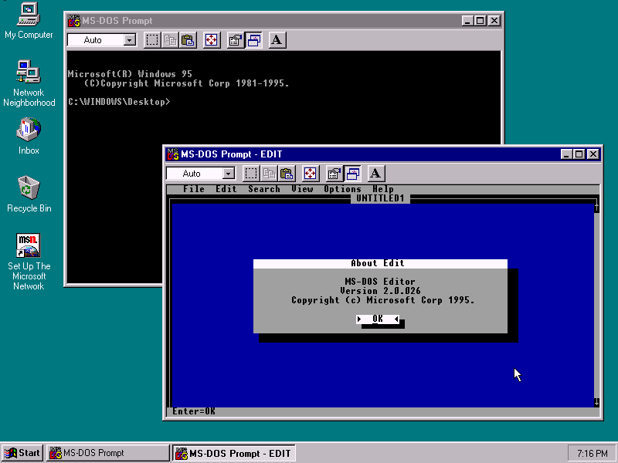Select Recycle Bin desktop icon
Viewport: 618px width, 463px height.
29,194
